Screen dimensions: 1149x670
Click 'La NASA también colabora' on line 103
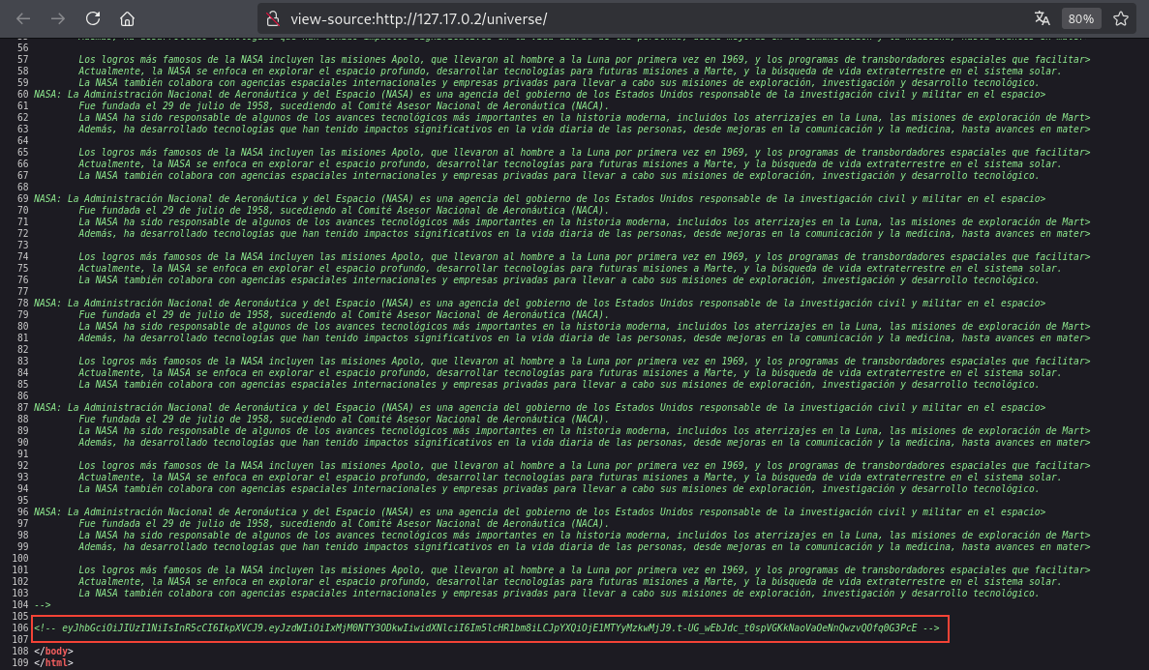146,593
